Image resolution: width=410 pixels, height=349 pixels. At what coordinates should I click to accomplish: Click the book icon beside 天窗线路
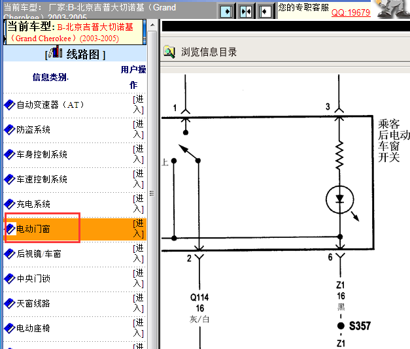coord(9,303)
